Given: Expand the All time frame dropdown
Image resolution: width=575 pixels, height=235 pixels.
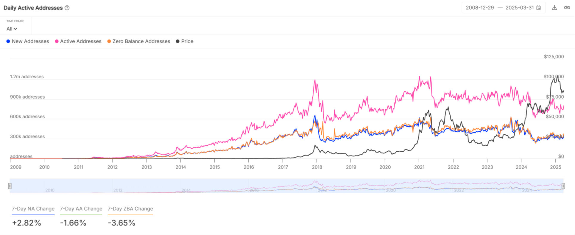Looking at the screenshot, I should (12, 29).
